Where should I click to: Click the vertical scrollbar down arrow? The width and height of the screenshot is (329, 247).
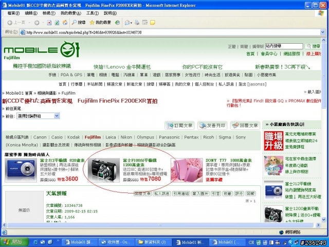323,220
